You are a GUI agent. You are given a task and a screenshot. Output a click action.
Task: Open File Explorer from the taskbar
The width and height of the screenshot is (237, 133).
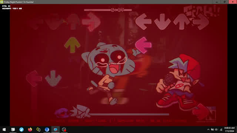point(13,130)
